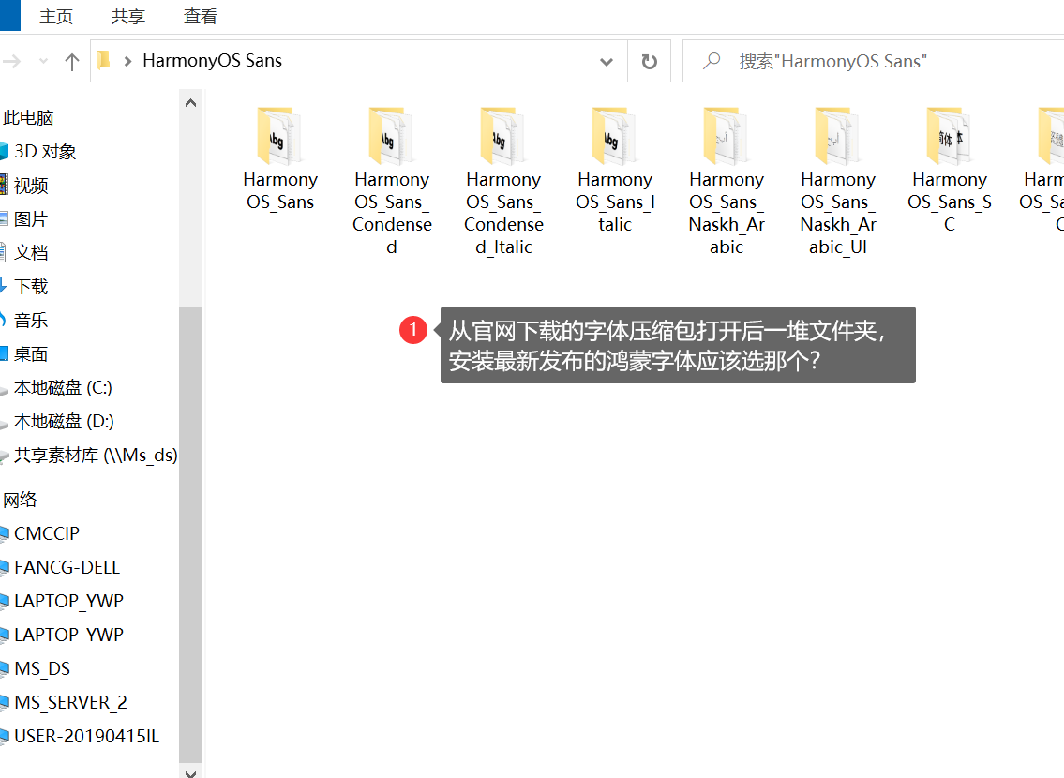This screenshot has height=778, width=1064.
Task: Open the HarmonyOS_Sans folder
Action: (279, 160)
